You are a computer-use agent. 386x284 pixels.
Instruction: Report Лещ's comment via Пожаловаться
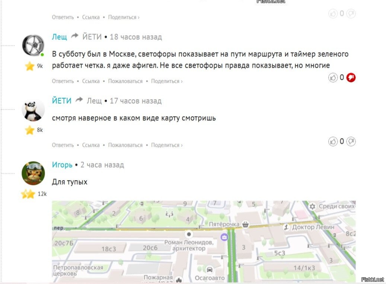[x=125, y=81]
